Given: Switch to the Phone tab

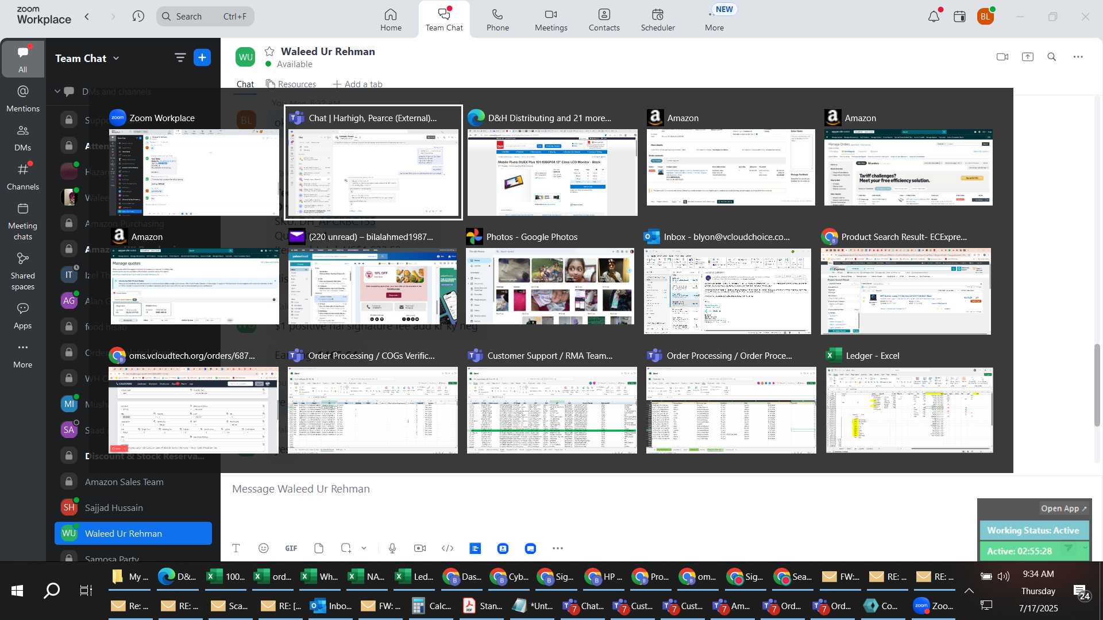Looking at the screenshot, I should 497,20.
